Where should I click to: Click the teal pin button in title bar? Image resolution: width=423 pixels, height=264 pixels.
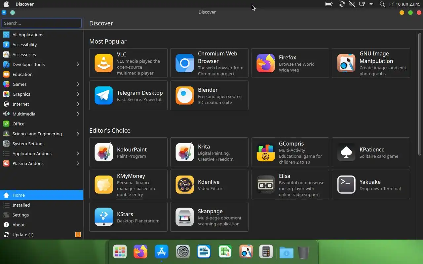point(13,13)
